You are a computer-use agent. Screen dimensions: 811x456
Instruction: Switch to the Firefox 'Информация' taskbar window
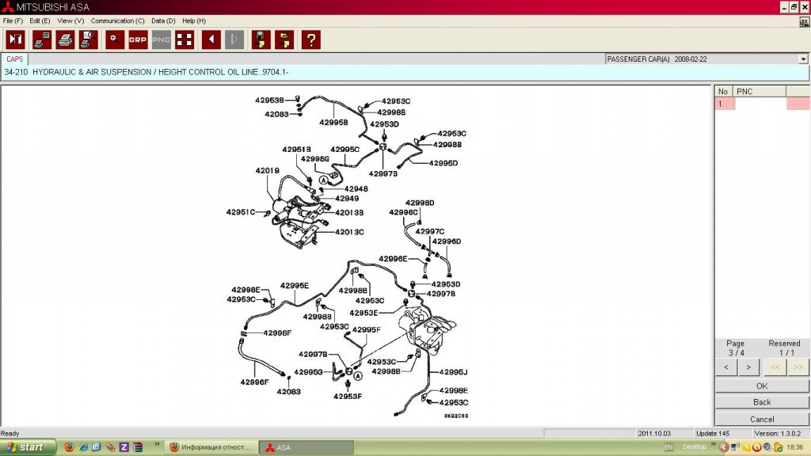(x=210, y=447)
